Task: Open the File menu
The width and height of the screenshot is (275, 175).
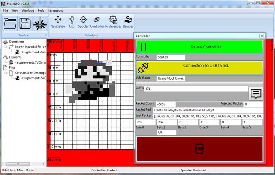Action: pos(5,11)
